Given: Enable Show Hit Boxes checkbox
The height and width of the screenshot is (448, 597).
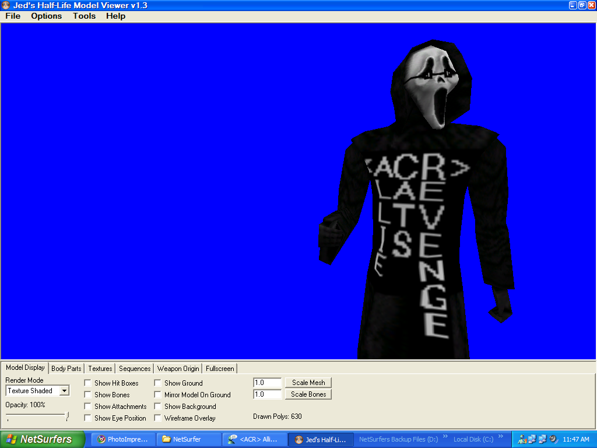Looking at the screenshot, I should pyautogui.click(x=87, y=383).
